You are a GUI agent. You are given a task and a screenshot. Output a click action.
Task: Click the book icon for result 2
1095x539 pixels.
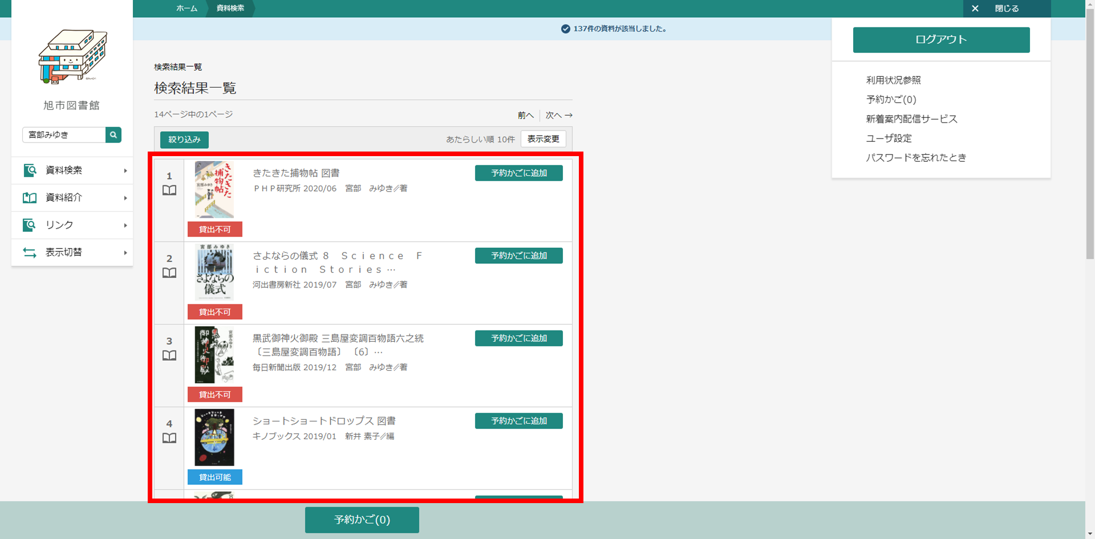(x=169, y=273)
